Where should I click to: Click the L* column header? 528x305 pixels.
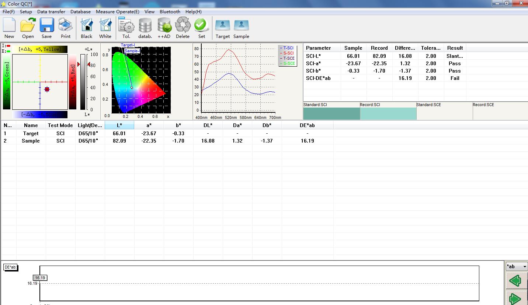coord(119,125)
